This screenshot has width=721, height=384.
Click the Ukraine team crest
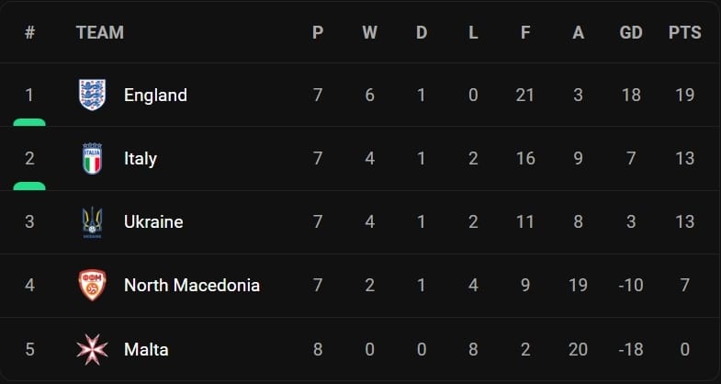click(x=92, y=222)
